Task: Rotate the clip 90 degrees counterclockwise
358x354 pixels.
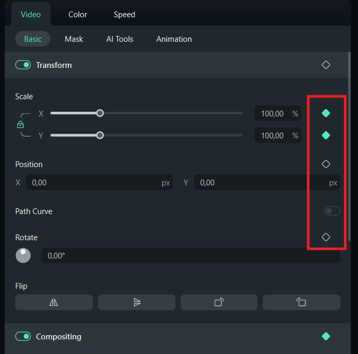Action: pos(301,302)
